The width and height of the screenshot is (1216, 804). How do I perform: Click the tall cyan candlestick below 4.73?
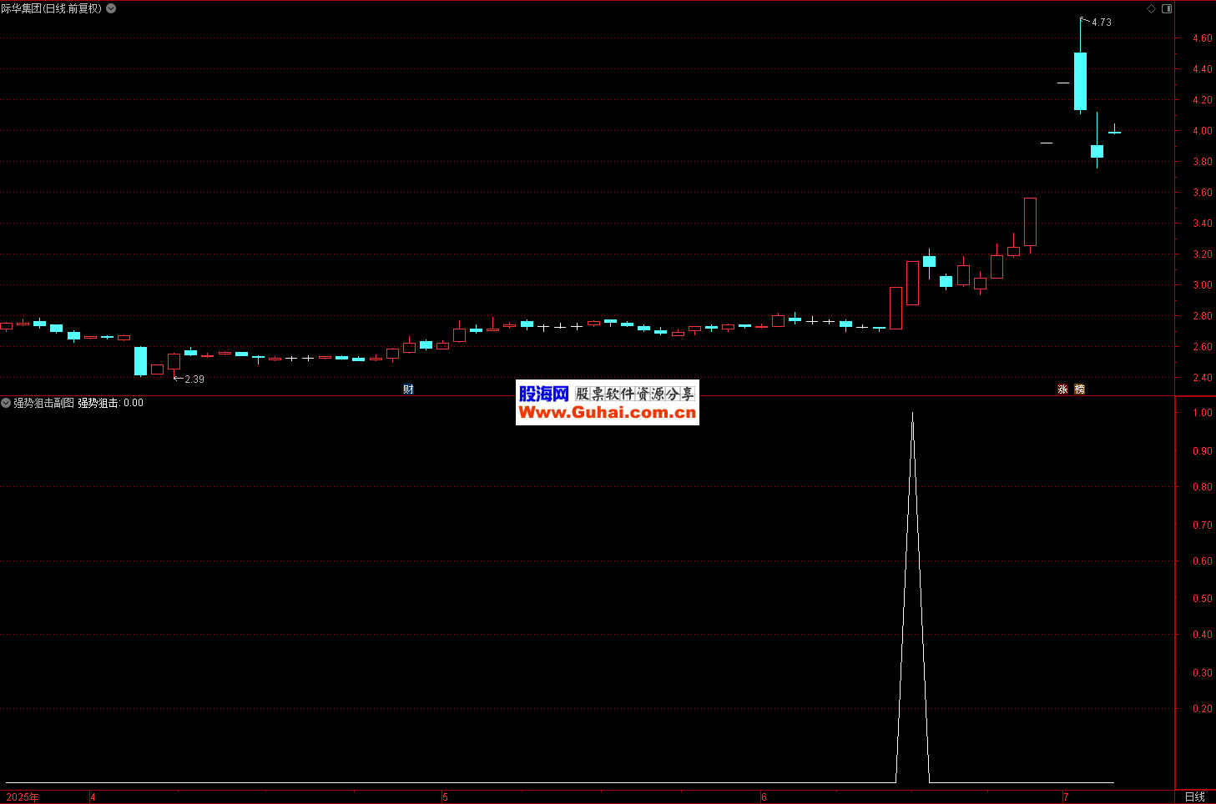[1080, 81]
